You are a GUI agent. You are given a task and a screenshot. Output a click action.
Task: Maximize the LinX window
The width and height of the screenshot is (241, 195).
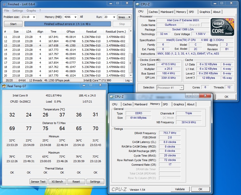point(118,3)
